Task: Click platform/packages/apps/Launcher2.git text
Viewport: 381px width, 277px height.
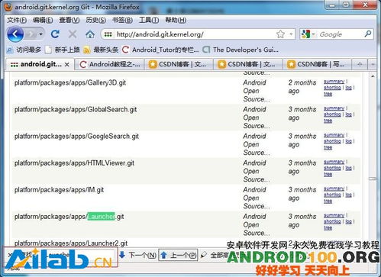Action: click(x=71, y=243)
